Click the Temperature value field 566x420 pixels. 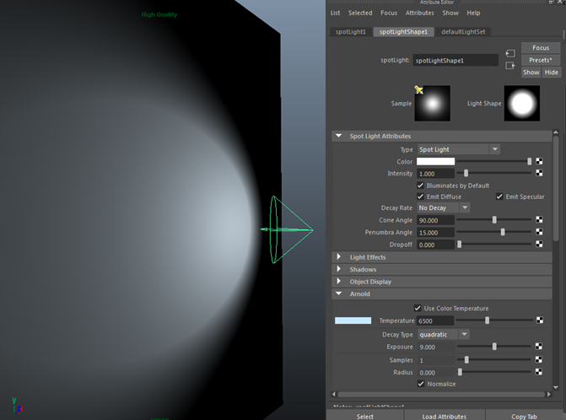pyautogui.click(x=435, y=320)
